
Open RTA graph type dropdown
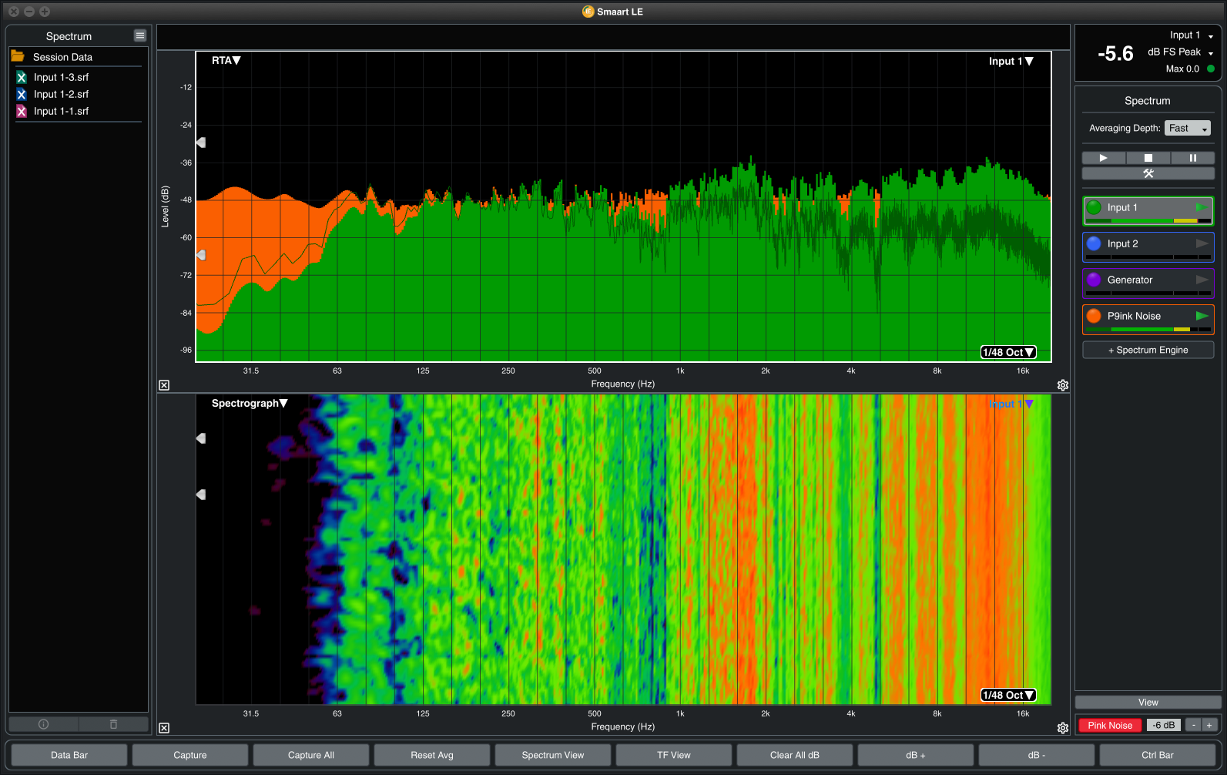click(x=226, y=61)
